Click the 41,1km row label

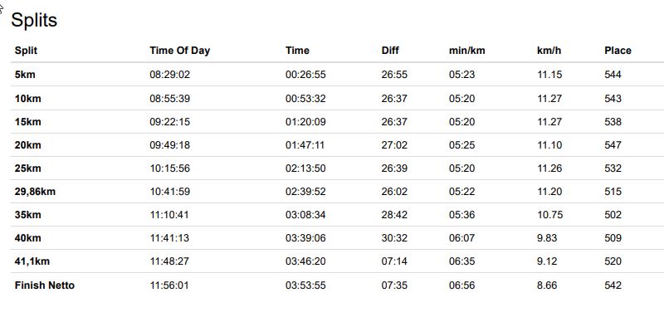click(32, 261)
